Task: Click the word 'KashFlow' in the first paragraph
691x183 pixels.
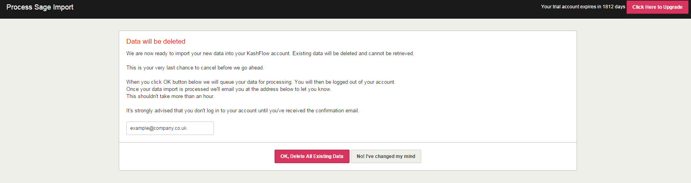Action: pos(258,54)
